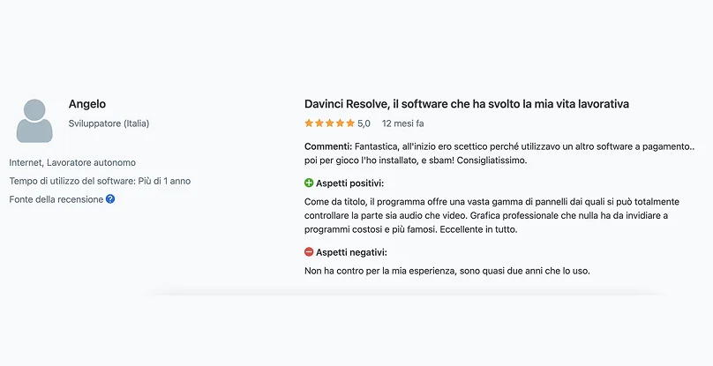The image size is (713, 366).
Task: Click the blue help icon beside Fonte della recensione
Action: point(110,199)
